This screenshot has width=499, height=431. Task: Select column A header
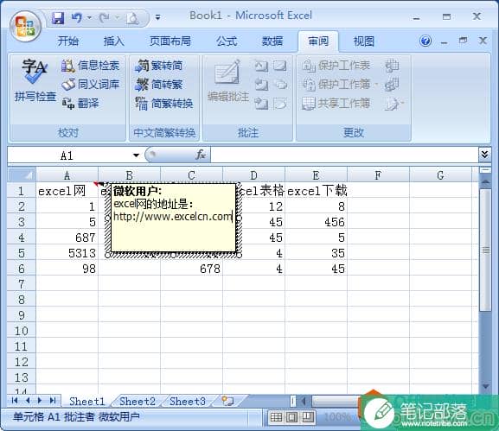pyautogui.click(x=67, y=175)
